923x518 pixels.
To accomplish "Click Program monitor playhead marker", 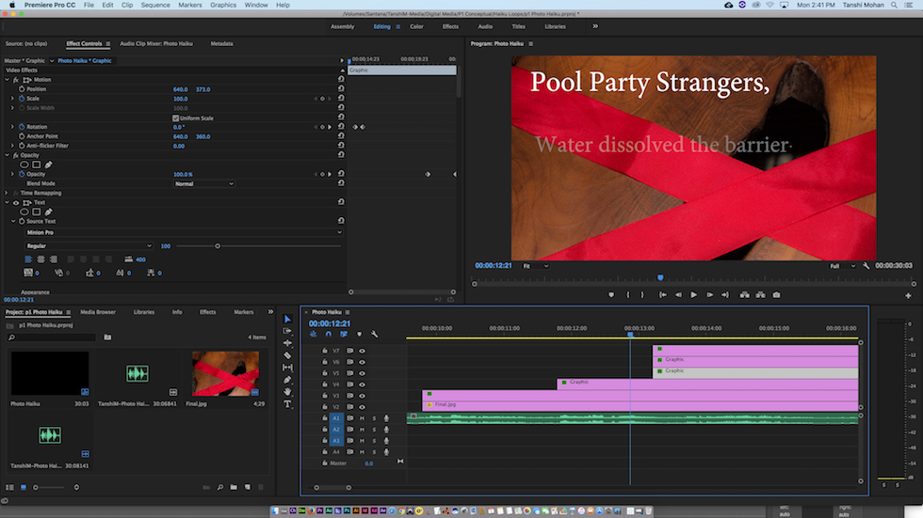I will (660, 277).
